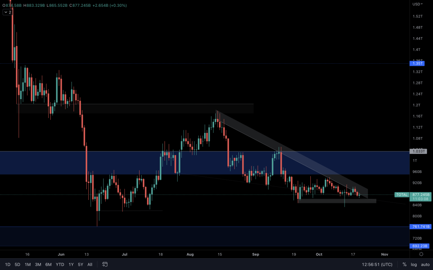Click the 1.033T price level label
This screenshot has height=270, width=433.
(418, 151)
